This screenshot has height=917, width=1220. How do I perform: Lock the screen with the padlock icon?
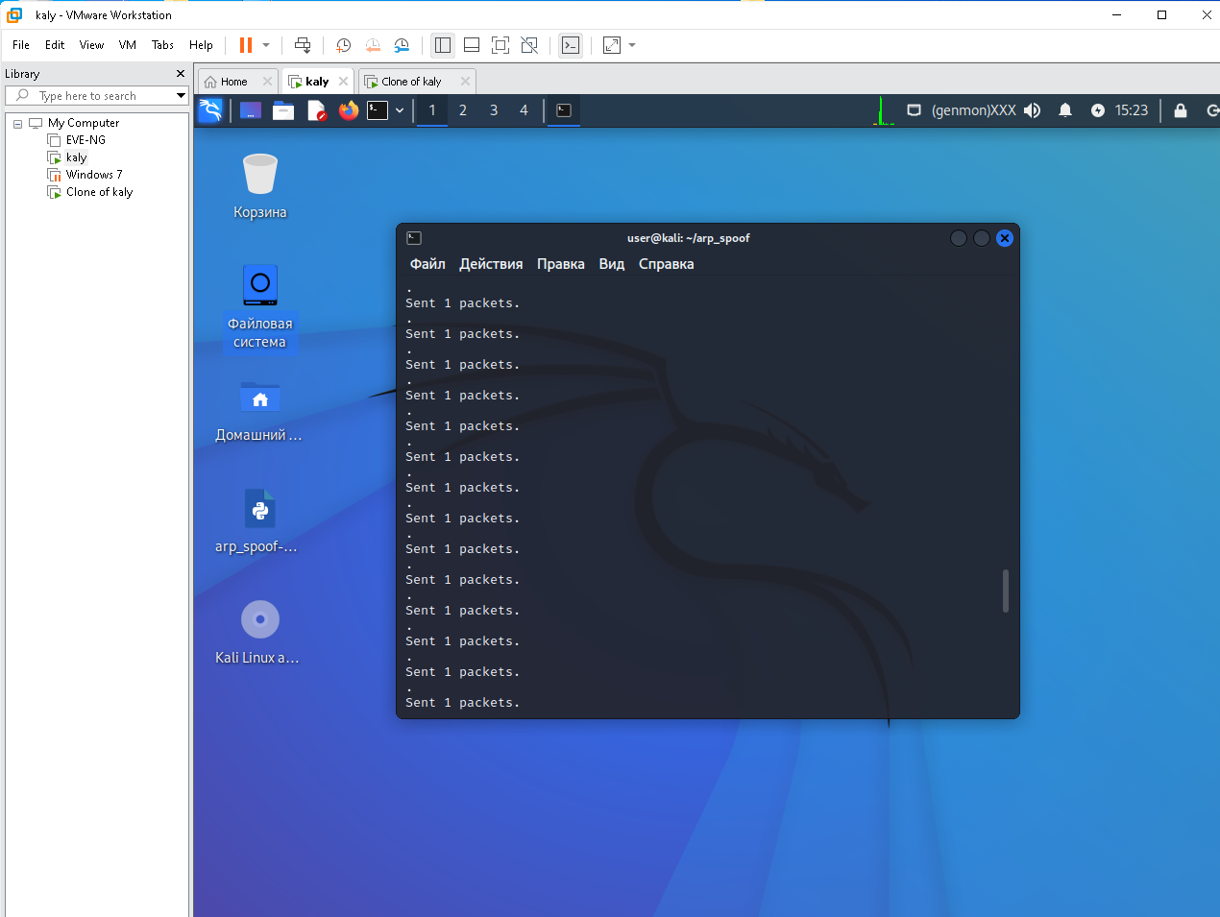tap(1181, 110)
